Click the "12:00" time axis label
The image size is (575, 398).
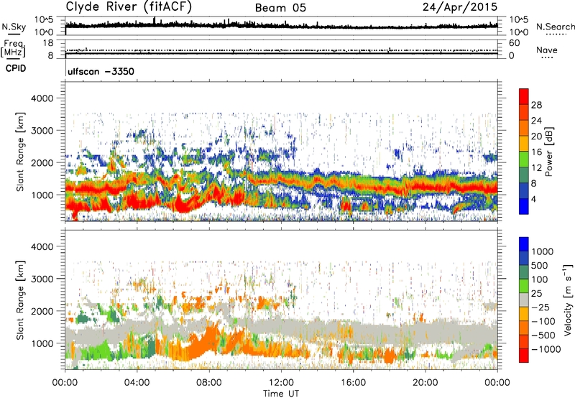tap(281, 383)
